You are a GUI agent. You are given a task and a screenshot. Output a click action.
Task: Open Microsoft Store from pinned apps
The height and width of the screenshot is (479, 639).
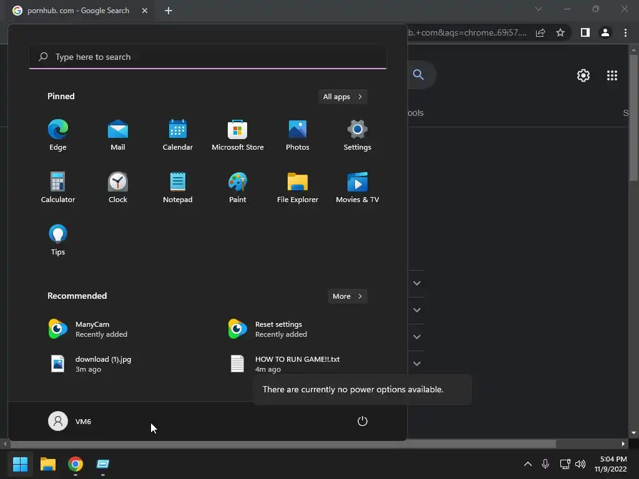click(x=238, y=135)
